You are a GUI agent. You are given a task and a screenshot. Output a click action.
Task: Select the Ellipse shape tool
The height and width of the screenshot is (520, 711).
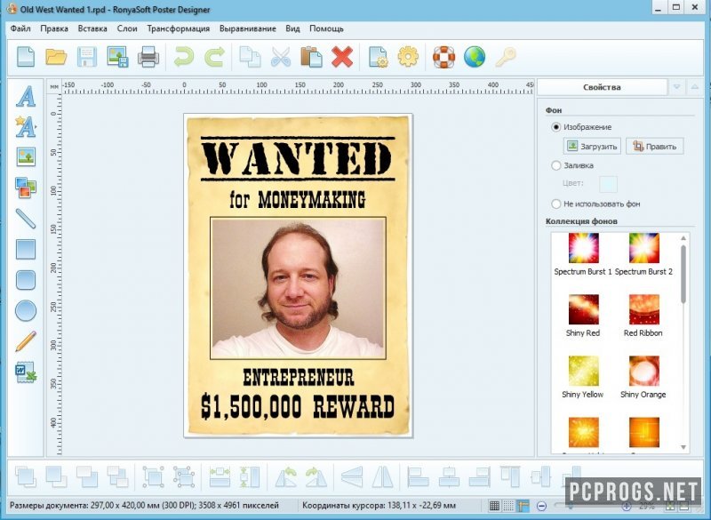26,311
